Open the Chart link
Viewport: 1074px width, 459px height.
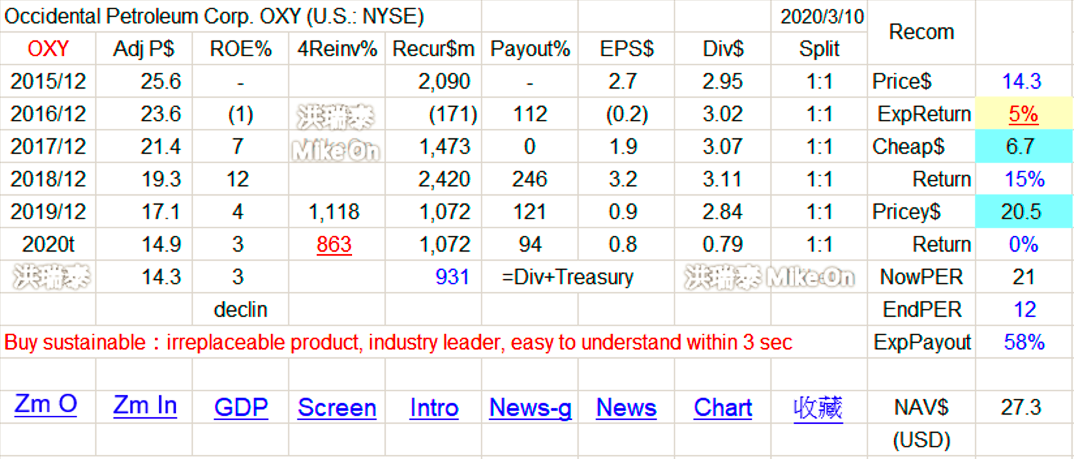[723, 407]
